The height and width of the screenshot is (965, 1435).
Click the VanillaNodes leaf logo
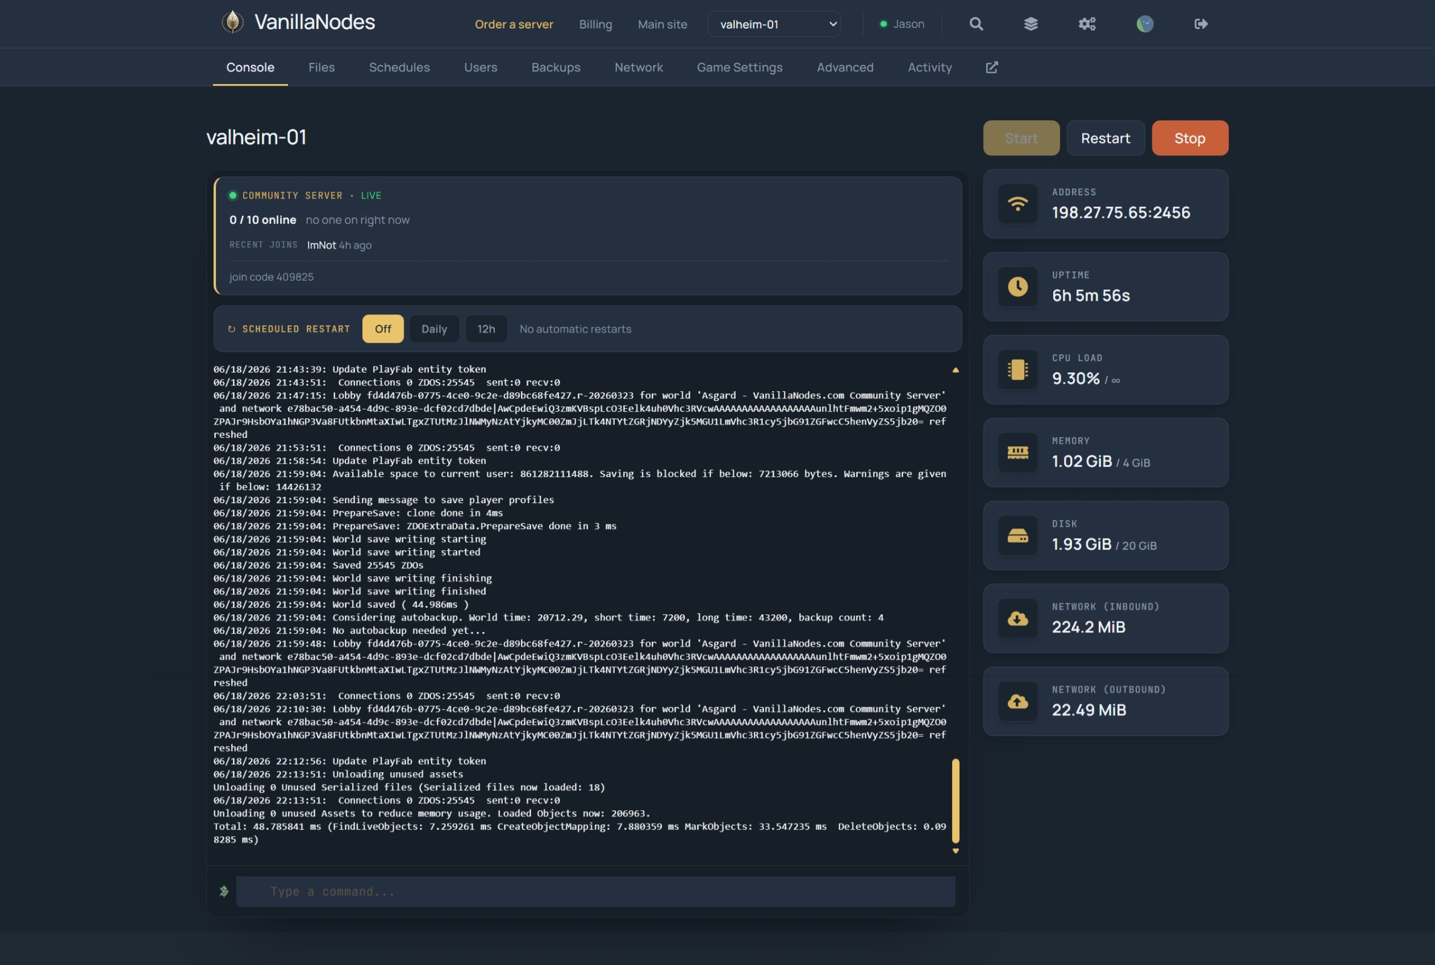point(232,22)
